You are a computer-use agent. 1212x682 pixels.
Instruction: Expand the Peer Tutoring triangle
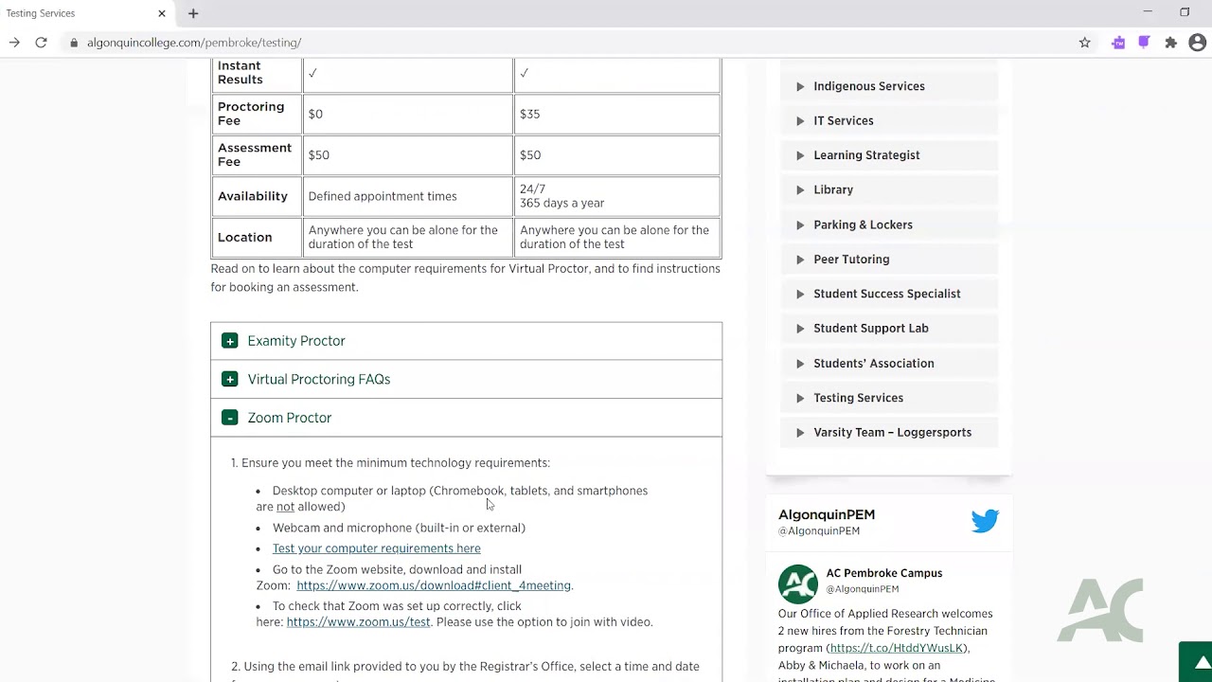click(x=800, y=260)
